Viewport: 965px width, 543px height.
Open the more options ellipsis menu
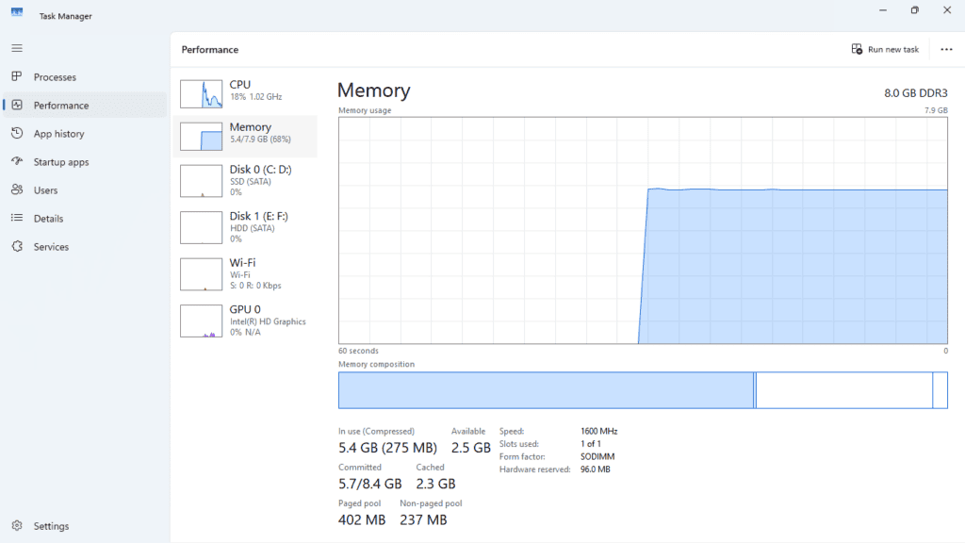tap(946, 49)
